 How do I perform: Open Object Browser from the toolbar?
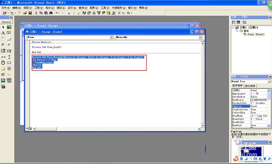pyautogui.click(x=99, y=13)
